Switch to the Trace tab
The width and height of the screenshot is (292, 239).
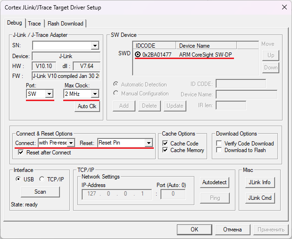34,24
